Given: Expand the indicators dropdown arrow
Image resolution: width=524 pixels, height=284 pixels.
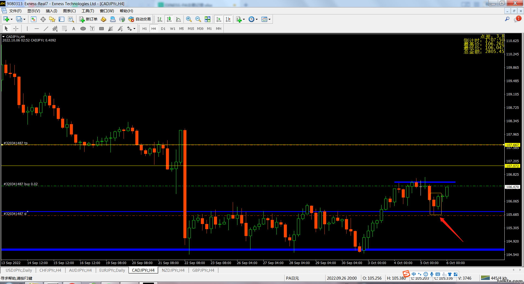Looking at the screenshot, I should [244, 19].
